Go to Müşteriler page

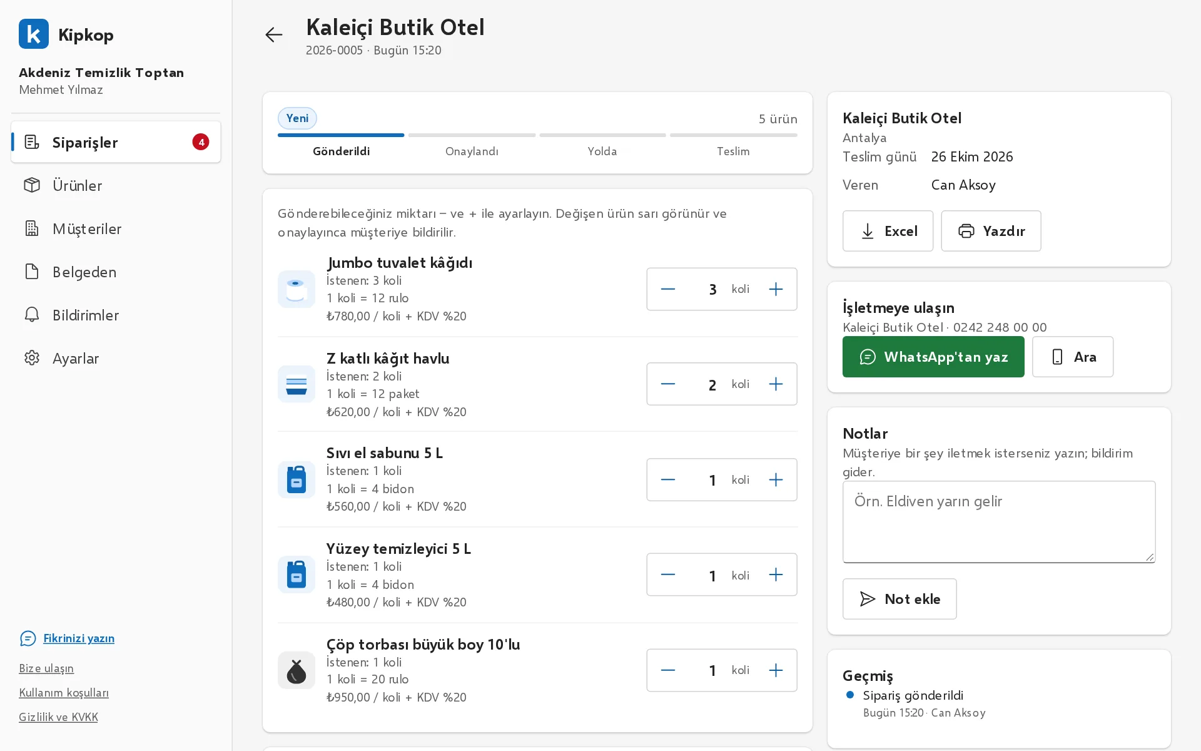[116, 228]
